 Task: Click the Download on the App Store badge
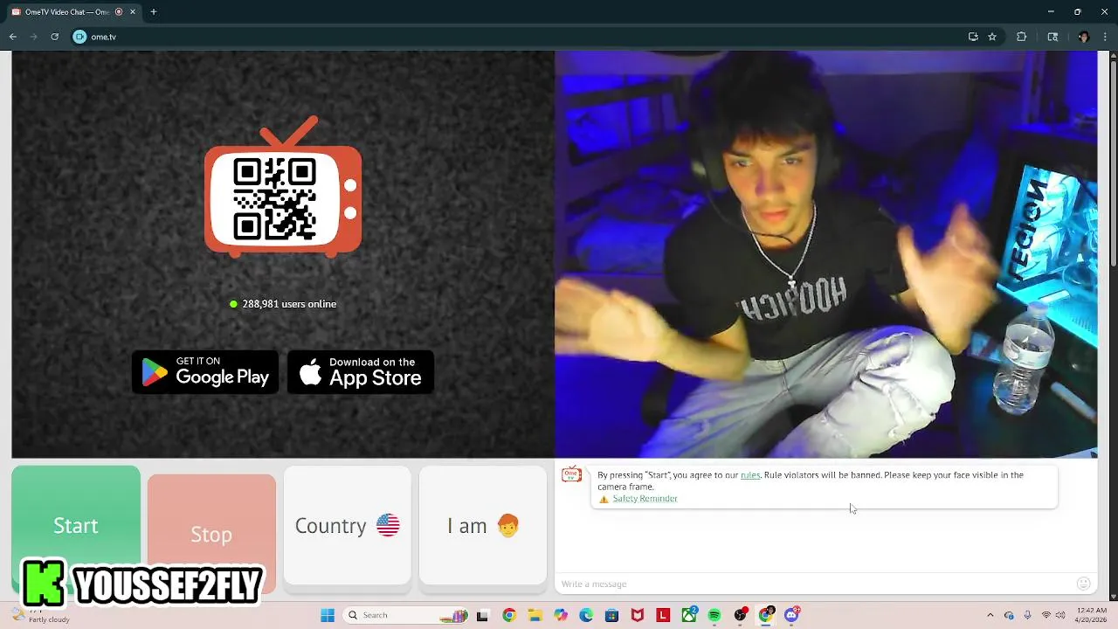pyautogui.click(x=361, y=372)
